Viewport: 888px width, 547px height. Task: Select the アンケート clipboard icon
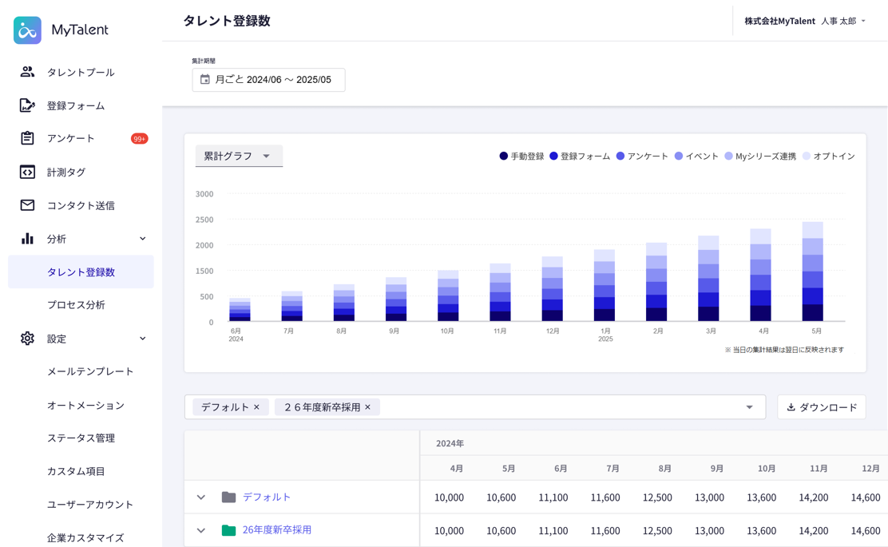click(x=27, y=138)
